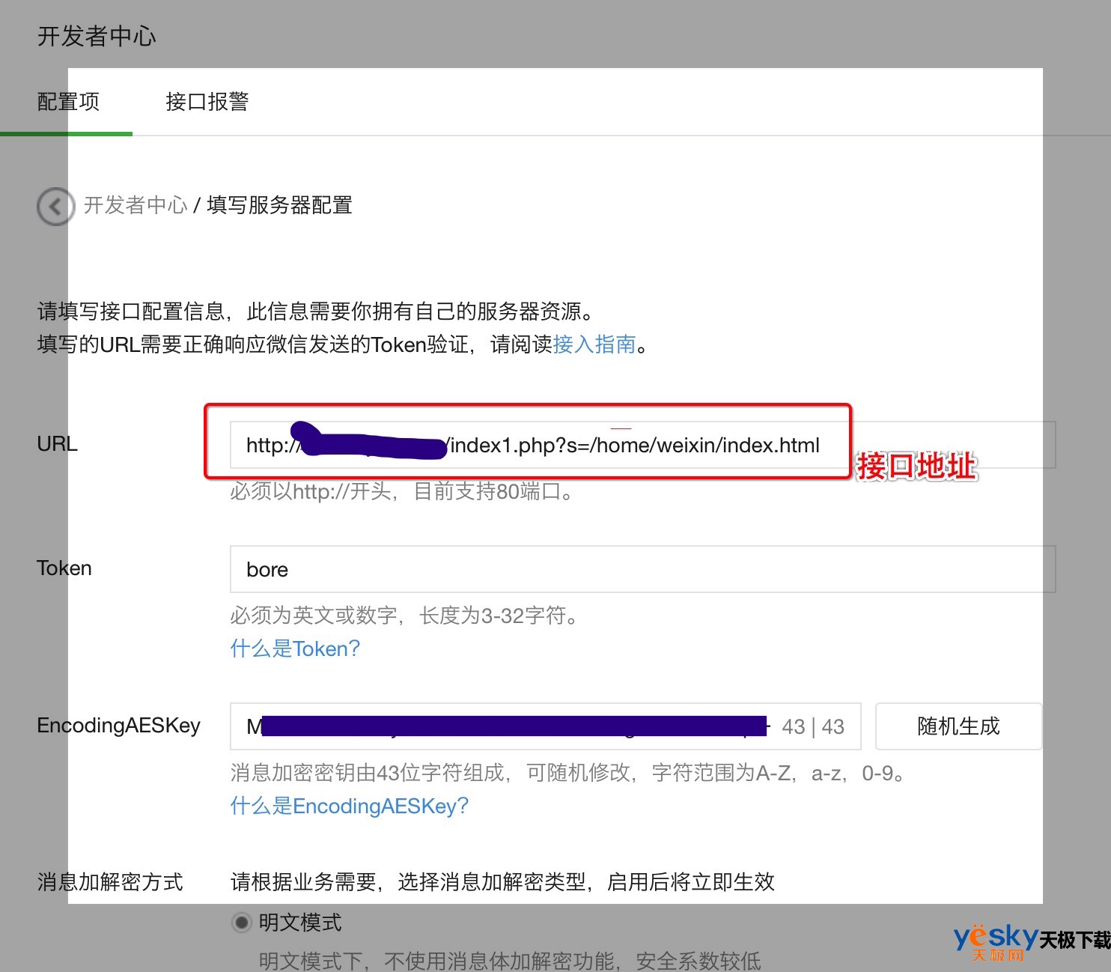The image size is (1111, 972).
Task: Open the 什么是EncodingAESKey? help link
Action: tap(349, 806)
